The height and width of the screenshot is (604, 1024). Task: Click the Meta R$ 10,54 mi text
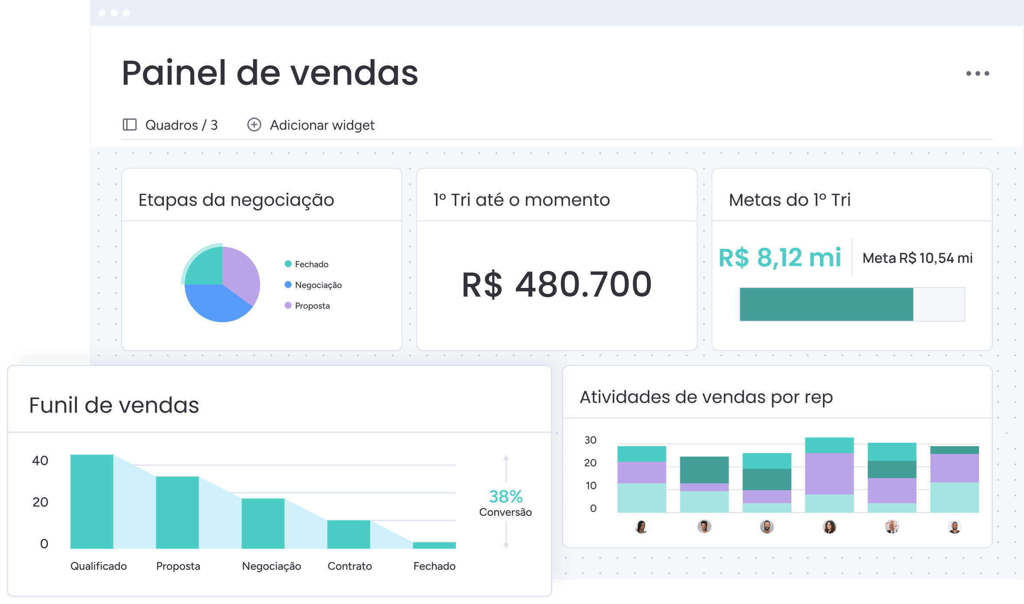pos(917,258)
